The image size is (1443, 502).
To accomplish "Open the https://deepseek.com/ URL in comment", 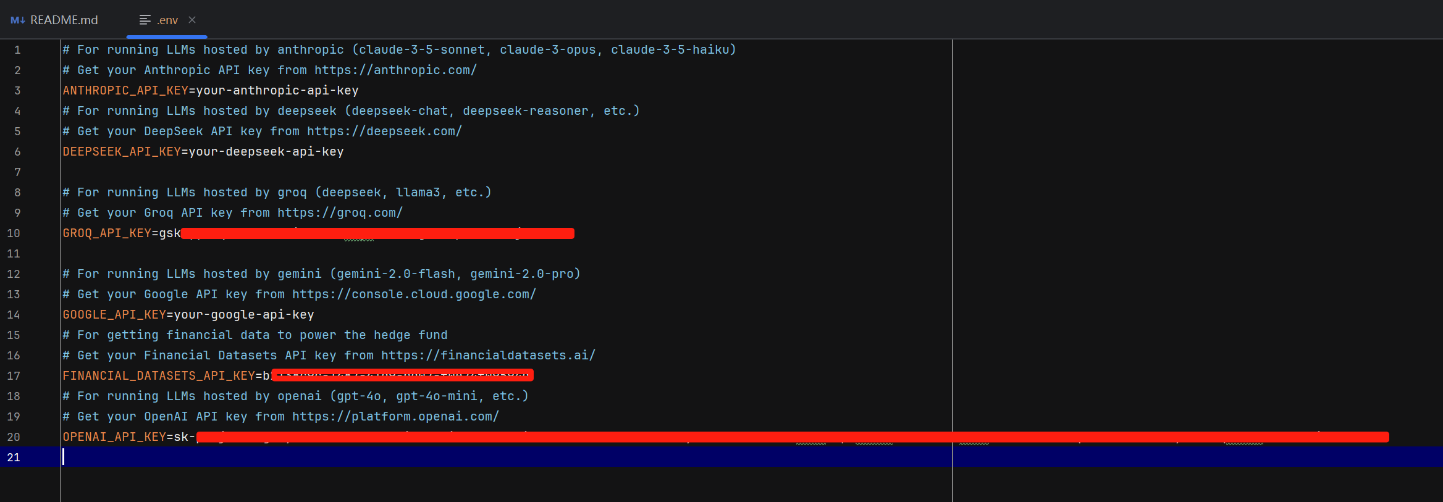I will pyautogui.click(x=385, y=131).
